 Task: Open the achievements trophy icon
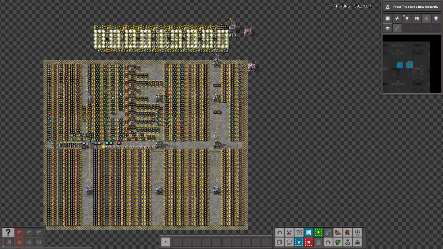(436, 18)
